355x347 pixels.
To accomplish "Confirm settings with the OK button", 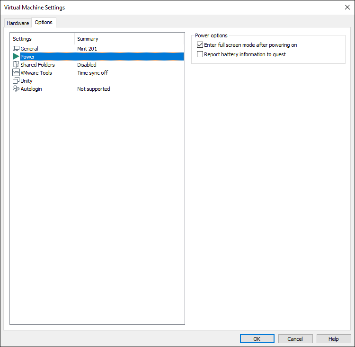I will pos(257,338).
